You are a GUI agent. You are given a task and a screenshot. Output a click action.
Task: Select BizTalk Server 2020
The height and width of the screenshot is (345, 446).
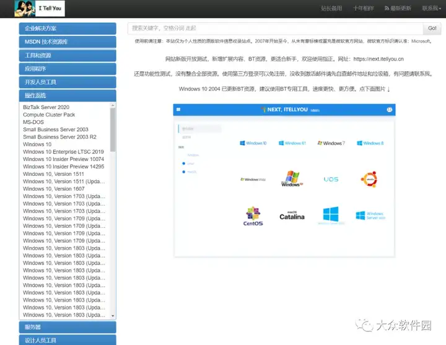pos(46,107)
